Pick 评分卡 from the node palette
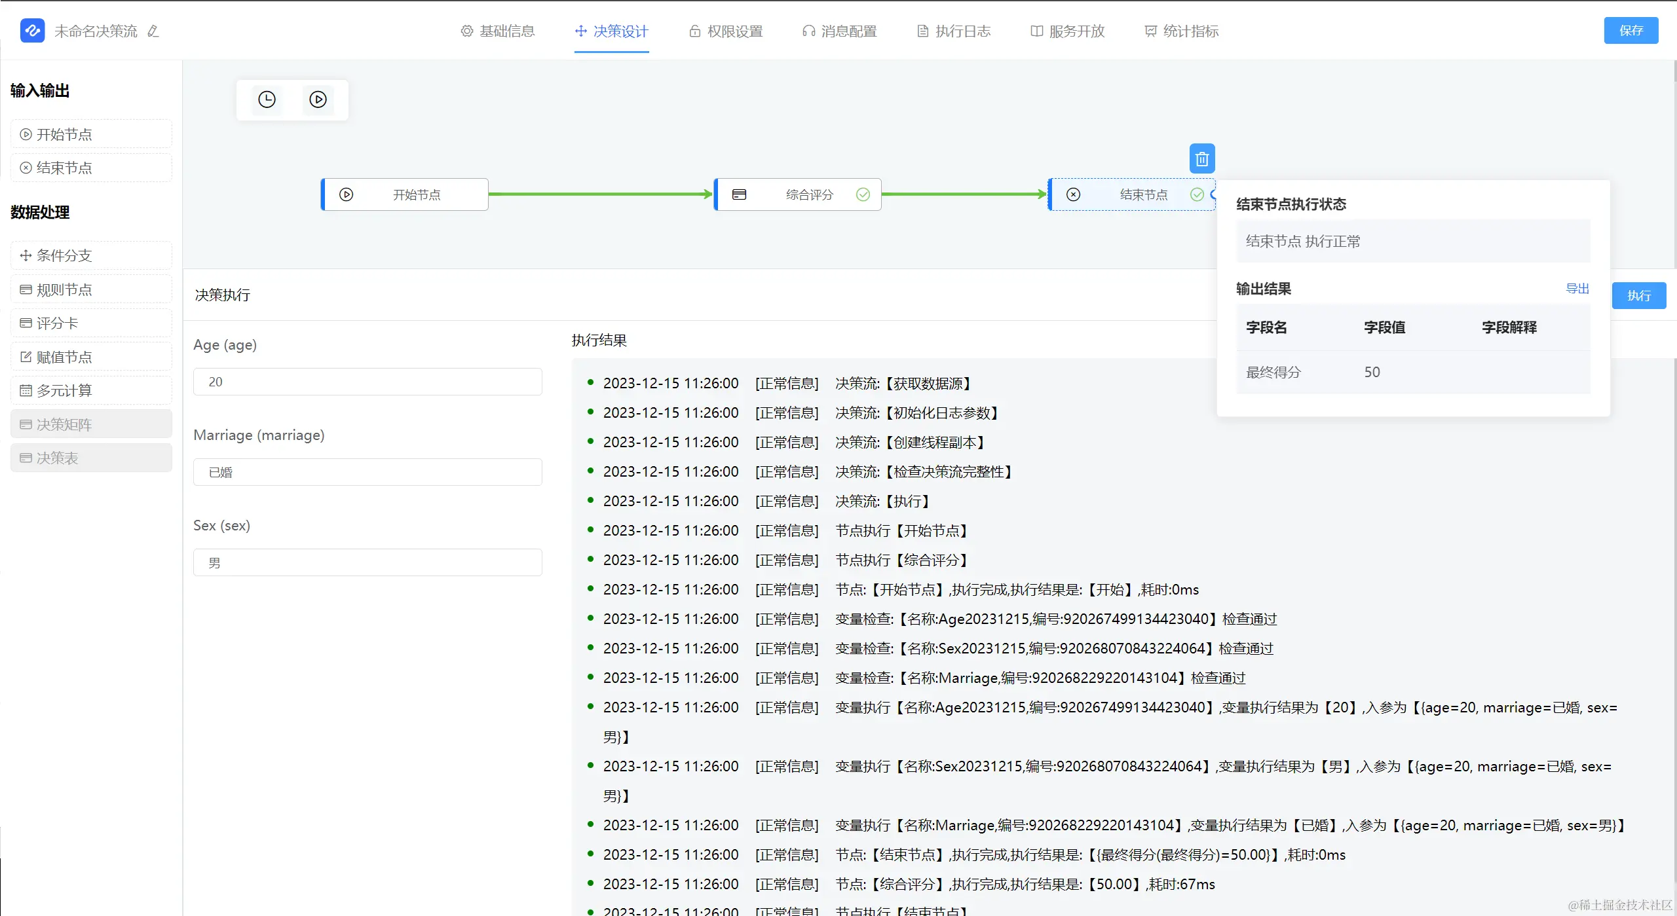Image resolution: width=1677 pixels, height=916 pixels. pos(91,323)
